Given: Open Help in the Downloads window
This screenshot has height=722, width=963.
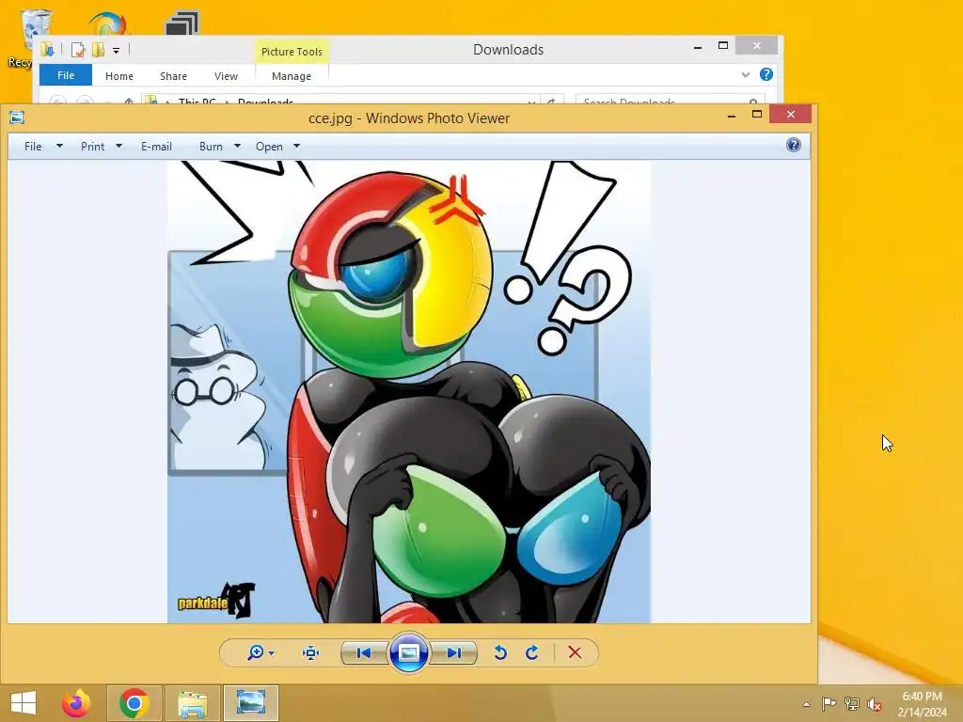Looking at the screenshot, I should pyautogui.click(x=766, y=74).
